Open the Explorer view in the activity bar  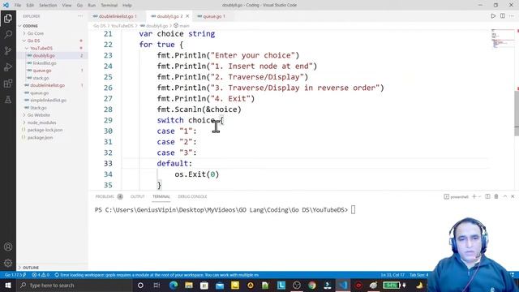[x=8, y=18]
